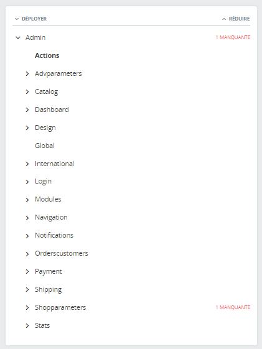
Task: Open the Stats tree item label
Action: click(x=42, y=325)
